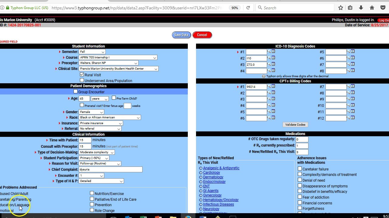The image size is (389, 218).
Task: Click the Save Data button
Action: click(181, 35)
